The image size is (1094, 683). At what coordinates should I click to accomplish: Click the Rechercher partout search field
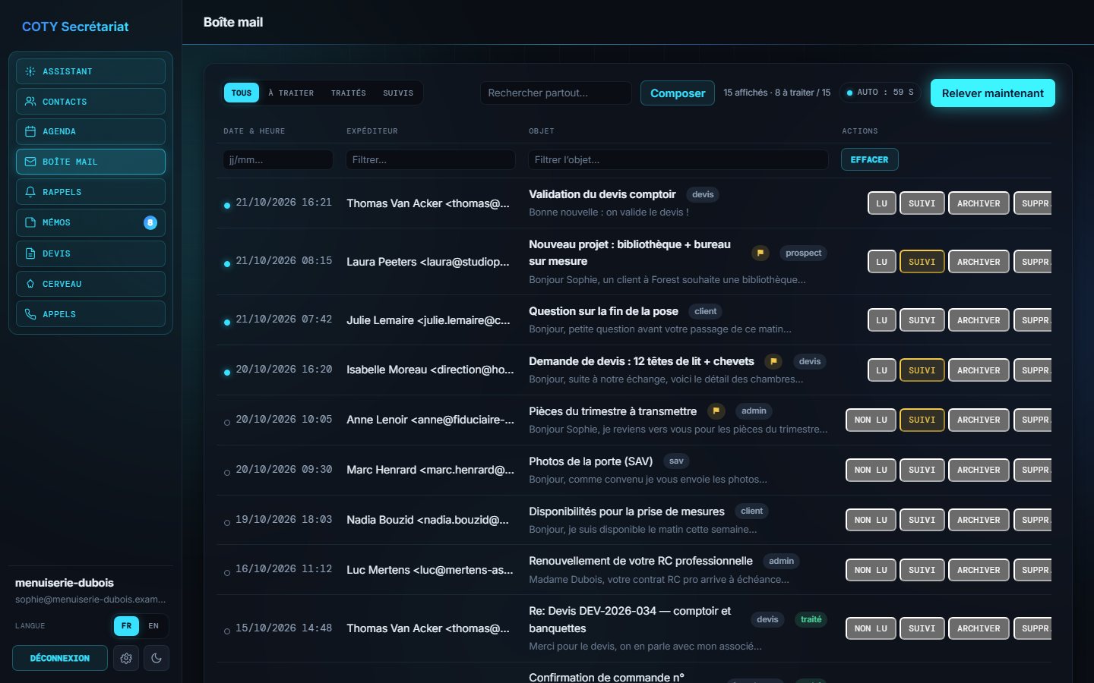coord(556,93)
